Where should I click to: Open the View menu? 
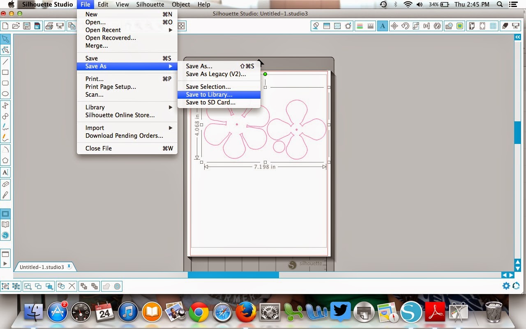[122, 5]
